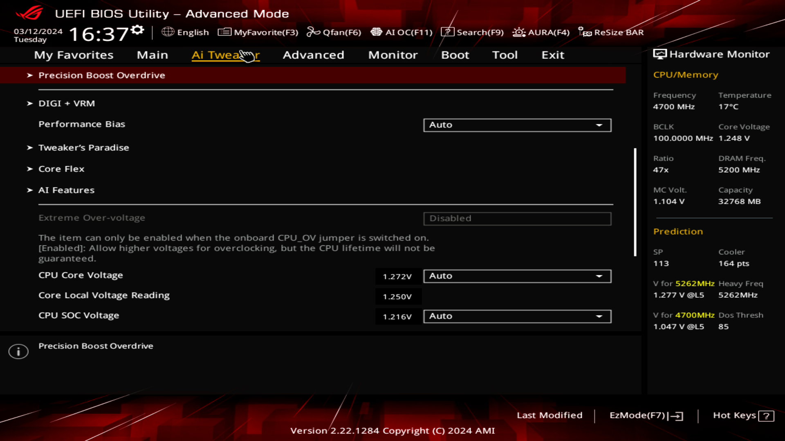This screenshot has height=441, width=785.
Task: Click the info icon near Precision Boost Overdrive
Action: (18, 351)
